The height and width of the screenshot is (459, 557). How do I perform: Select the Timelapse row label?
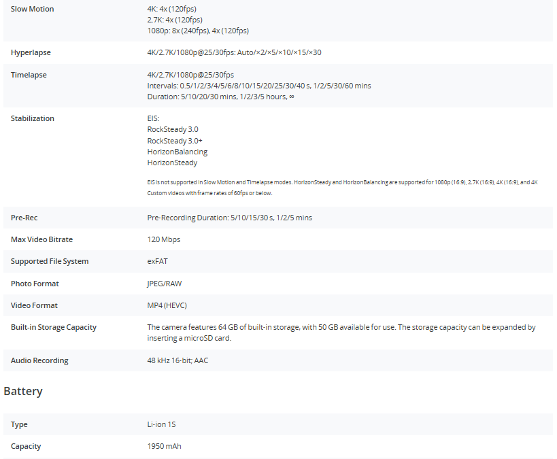pos(29,75)
